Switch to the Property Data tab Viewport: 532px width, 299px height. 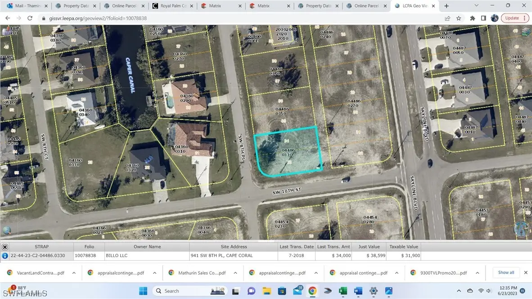(76, 6)
